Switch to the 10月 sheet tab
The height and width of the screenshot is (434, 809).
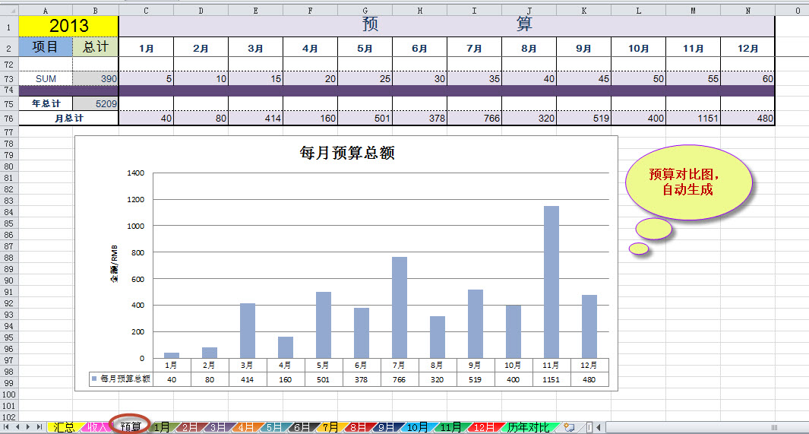click(417, 427)
